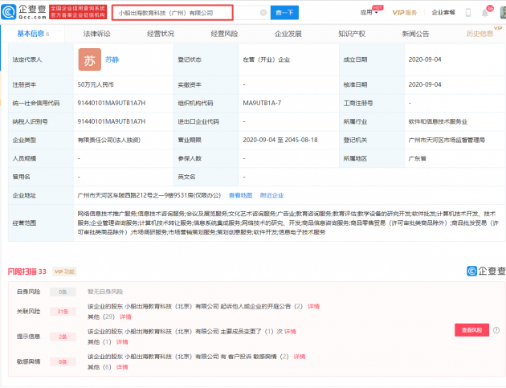Open 详情 for 其他 (1)
506x388 pixels.
122,342
